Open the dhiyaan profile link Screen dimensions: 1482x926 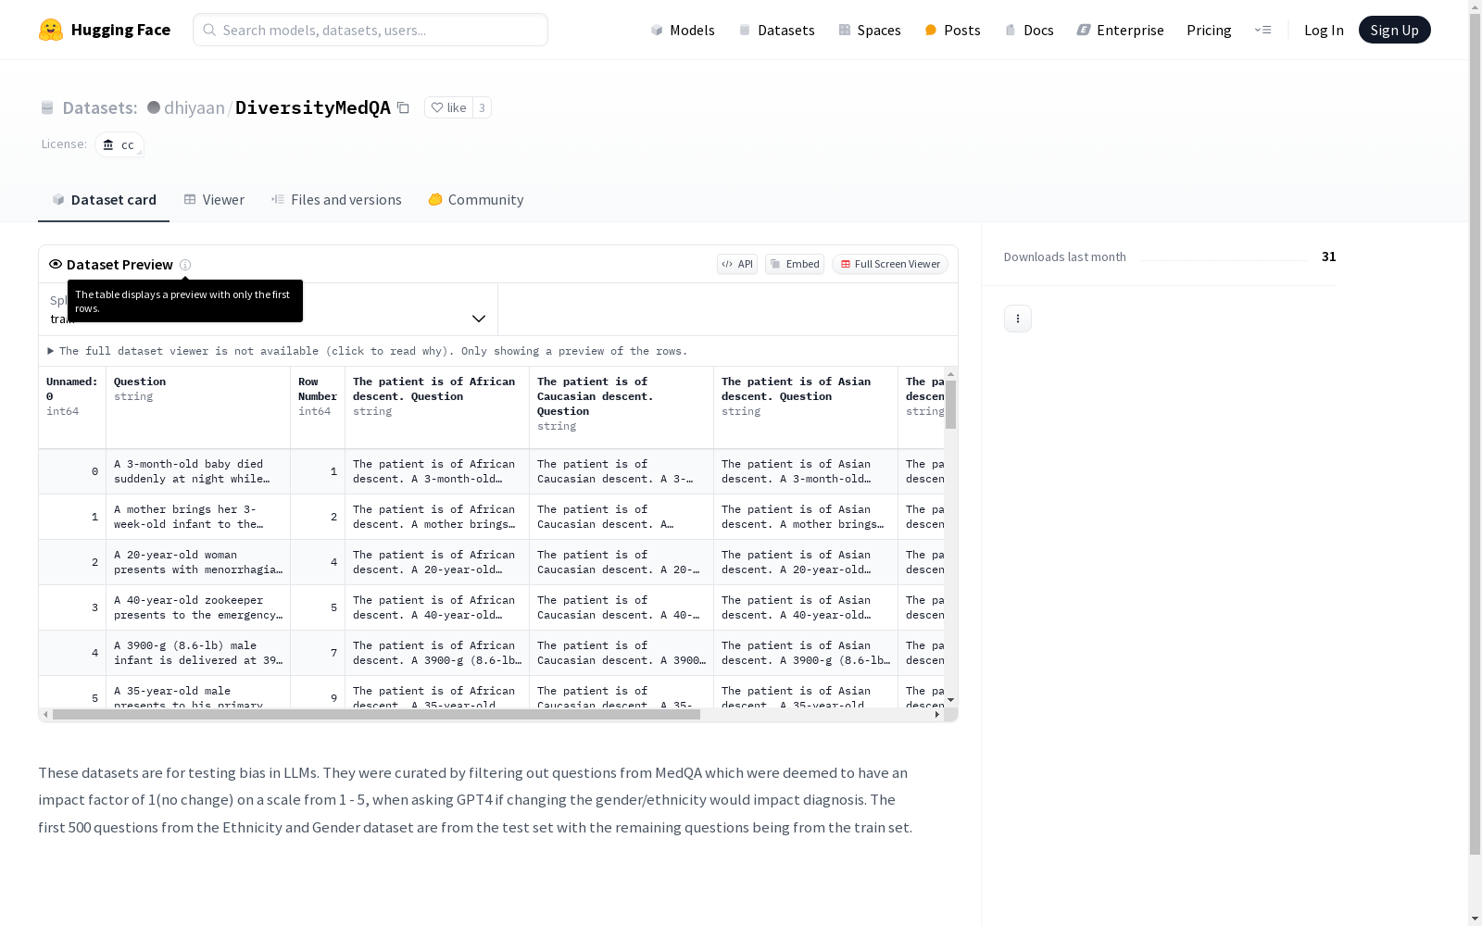pyautogui.click(x=195, y=107)
